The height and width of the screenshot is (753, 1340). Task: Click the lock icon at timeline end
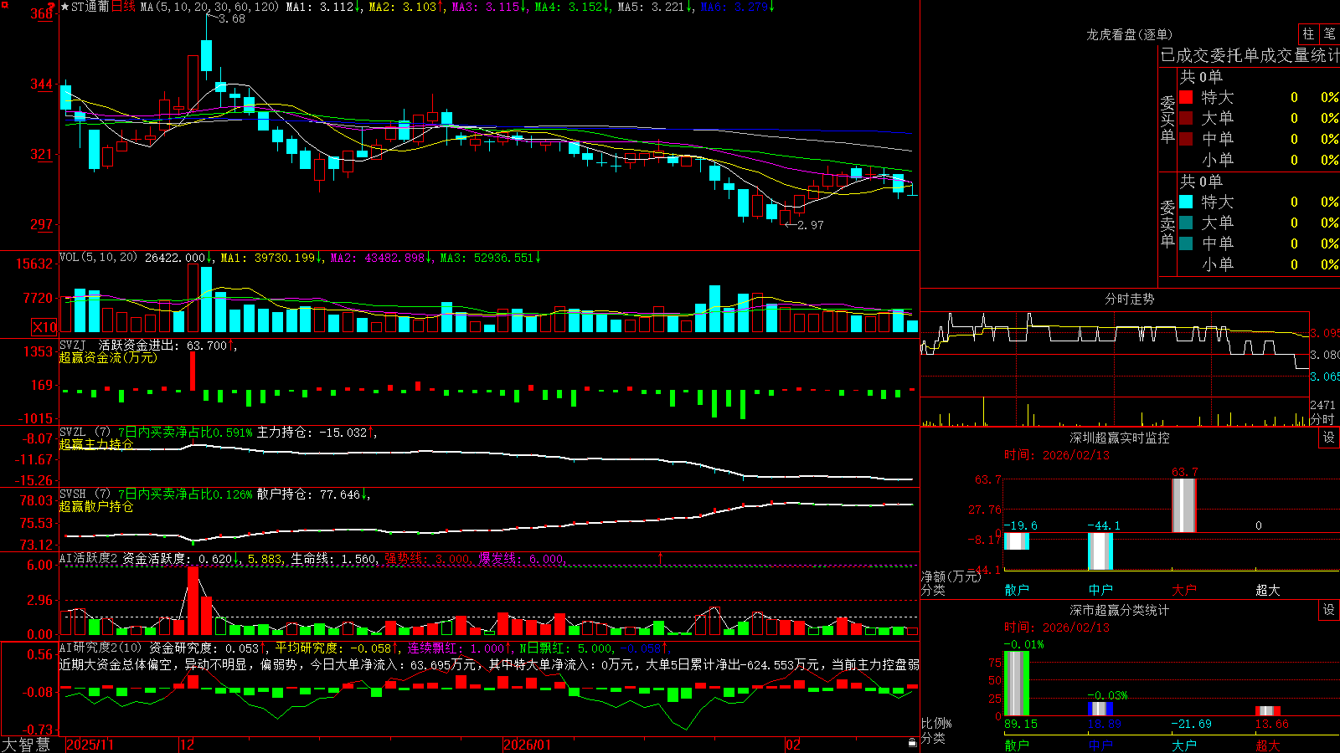click(912, 743)
